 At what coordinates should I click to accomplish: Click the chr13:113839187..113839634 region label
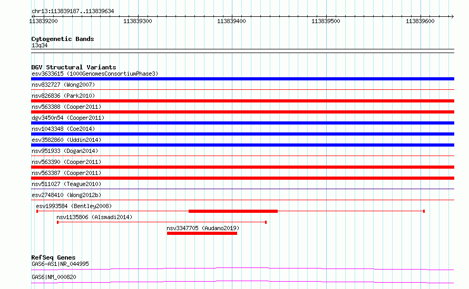point(73,12)
